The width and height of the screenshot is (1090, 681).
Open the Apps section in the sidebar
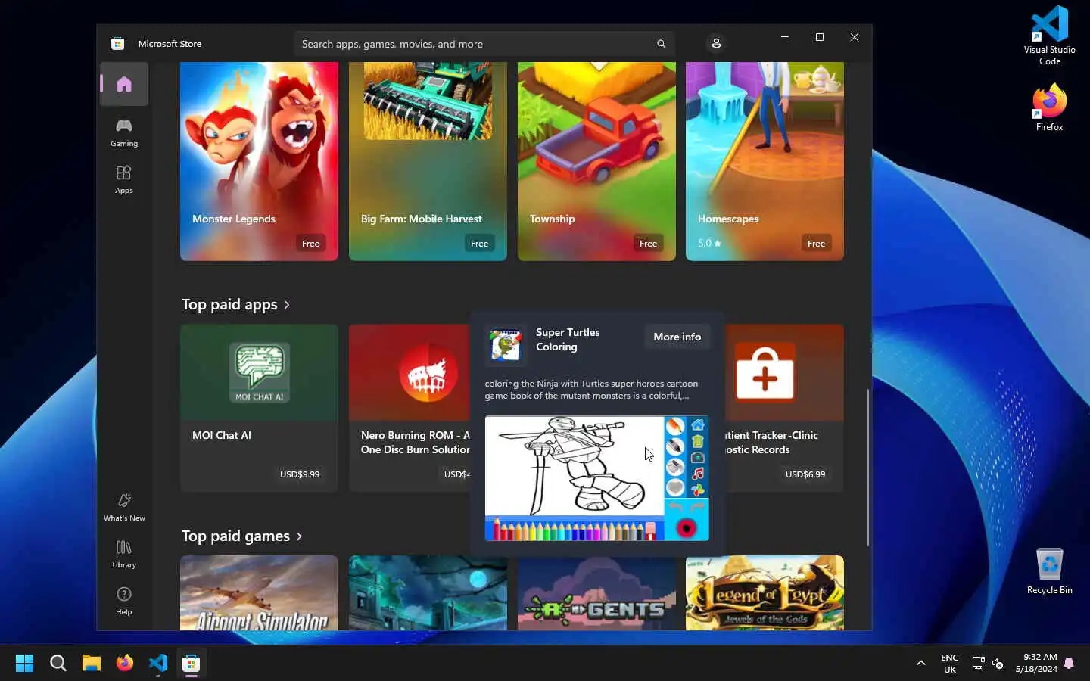click(x=124, y=179)
